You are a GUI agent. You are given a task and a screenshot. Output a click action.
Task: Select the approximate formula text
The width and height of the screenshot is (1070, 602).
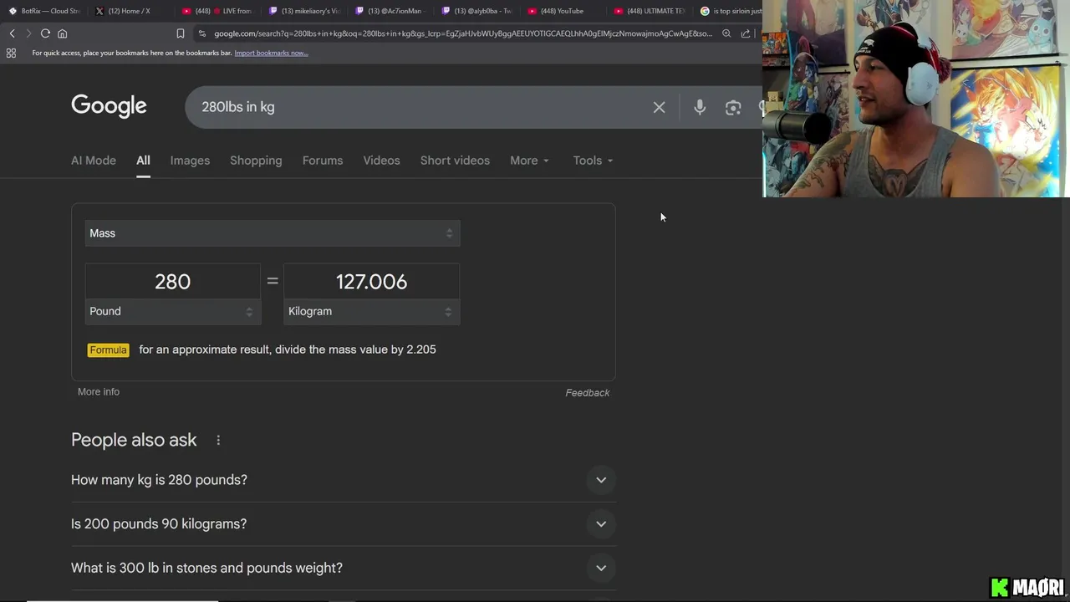(288, 349)
